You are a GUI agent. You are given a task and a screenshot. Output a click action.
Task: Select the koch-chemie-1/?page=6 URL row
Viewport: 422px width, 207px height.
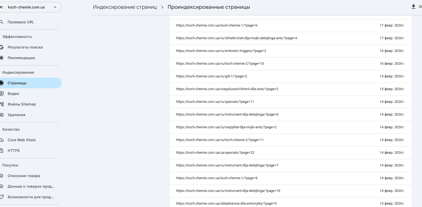click(290, 25)
